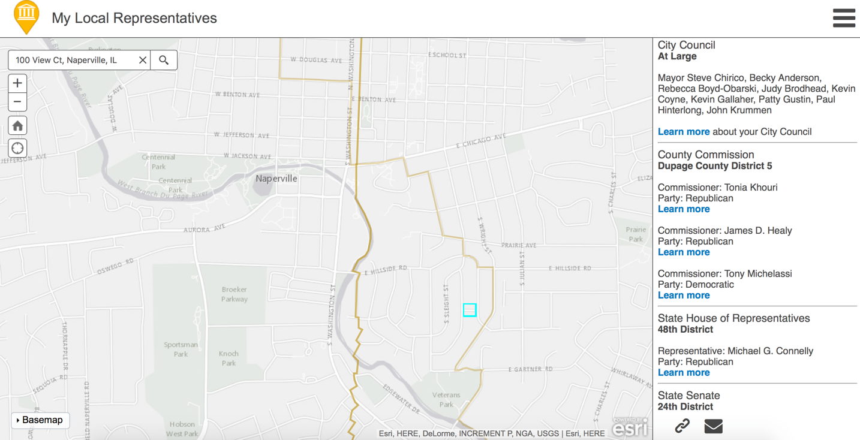This screenshot has height=440, width=860.
Task: Share results by email icon
Action: 713,426
